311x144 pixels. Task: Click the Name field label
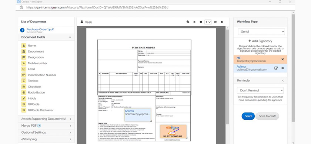coord(32,46)
